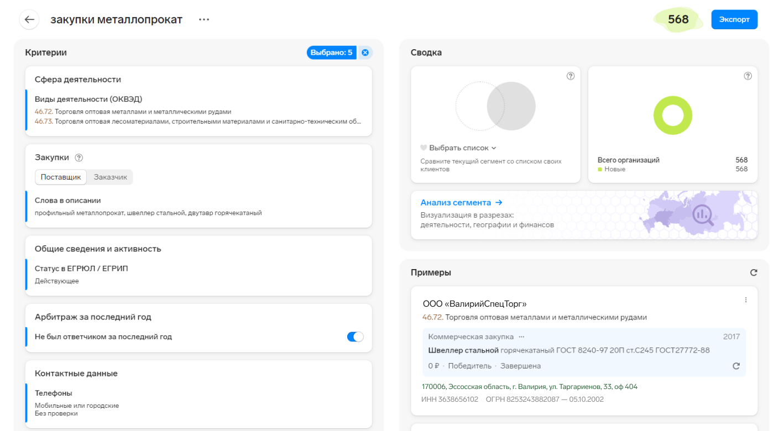Click the Победитель status text
Viewport: 784px width, 431px height.
coord(469,366)
